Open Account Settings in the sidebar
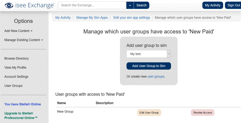 16,77
